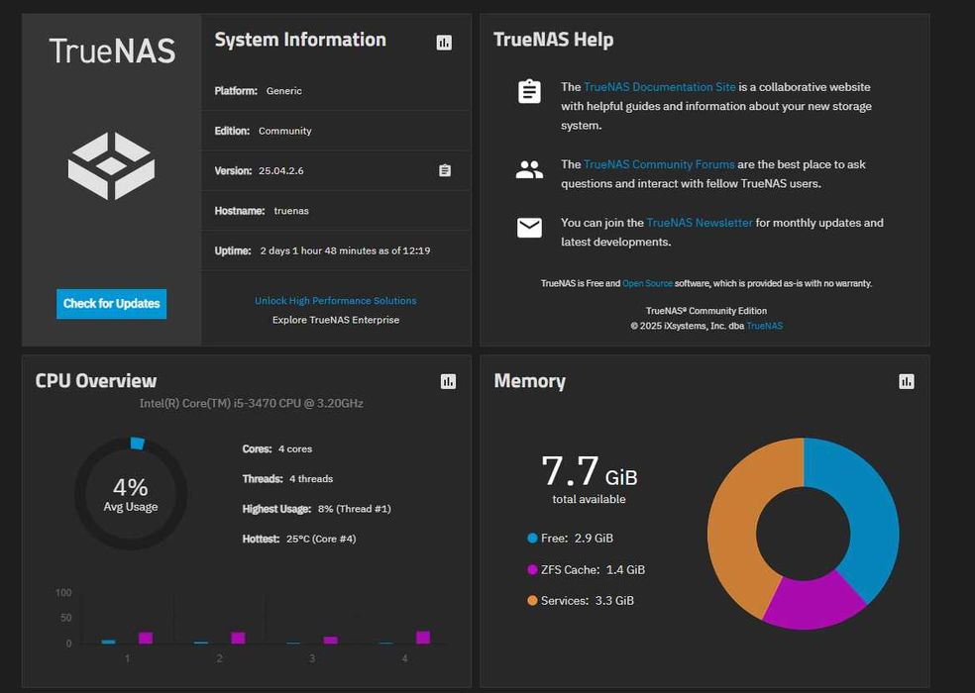Click purple ZFS Cache legend dot
Image resolution: width=975 pixels, height=693 pixels.
coord(532,569)
